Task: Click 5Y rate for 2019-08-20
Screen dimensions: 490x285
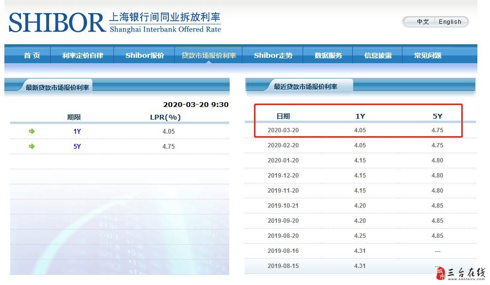Action: click(437, 236)
